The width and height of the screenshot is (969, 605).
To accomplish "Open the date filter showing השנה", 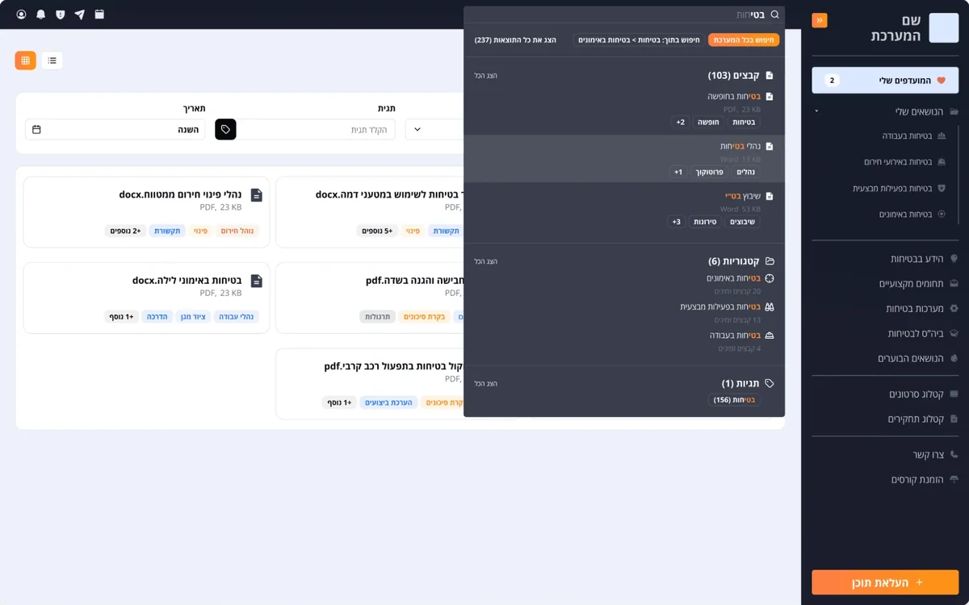I will click(115, 129).
